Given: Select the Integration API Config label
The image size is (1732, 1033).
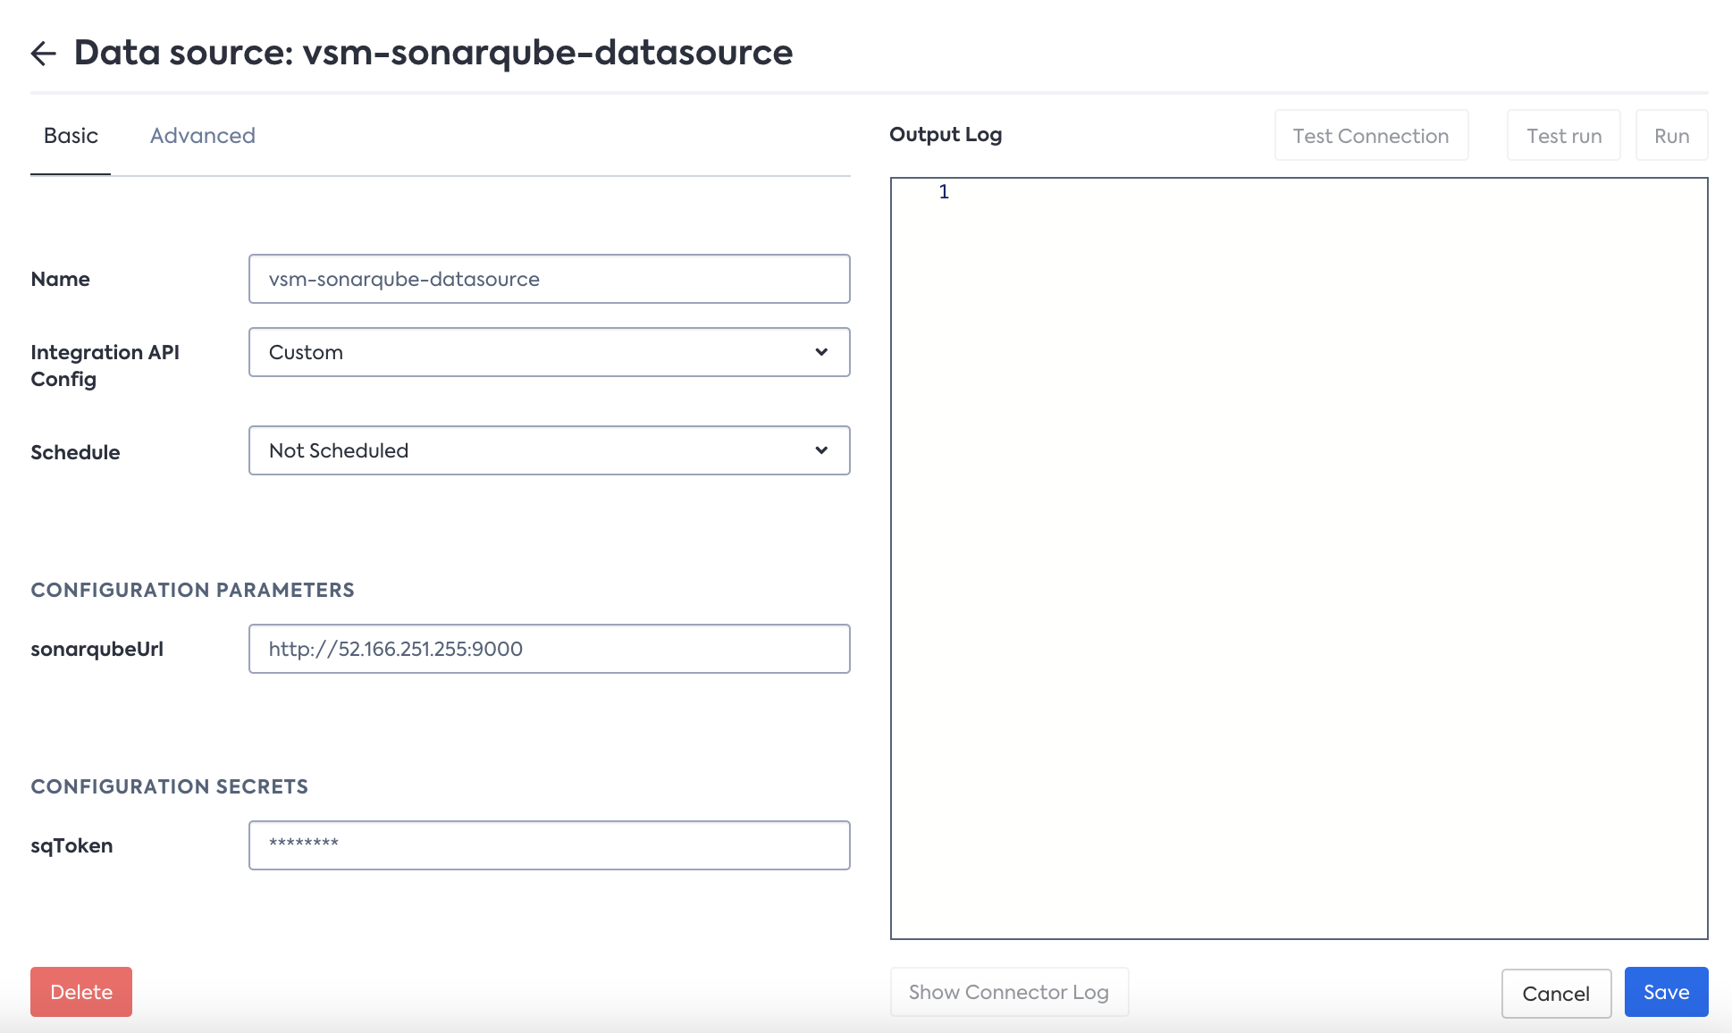Looking at the screenshot, I should click(105, 365).
